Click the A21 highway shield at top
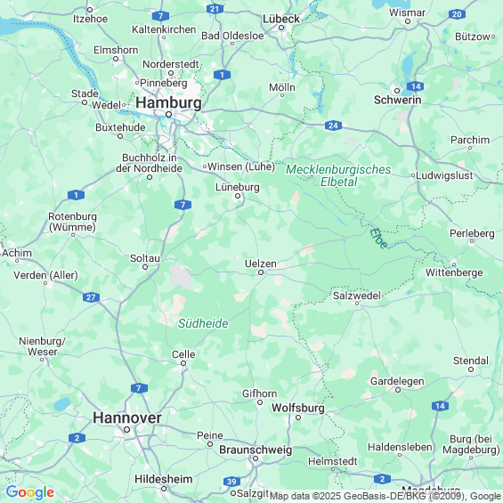The height and width of the screenshot is (503, 503). tap(215, 9)
